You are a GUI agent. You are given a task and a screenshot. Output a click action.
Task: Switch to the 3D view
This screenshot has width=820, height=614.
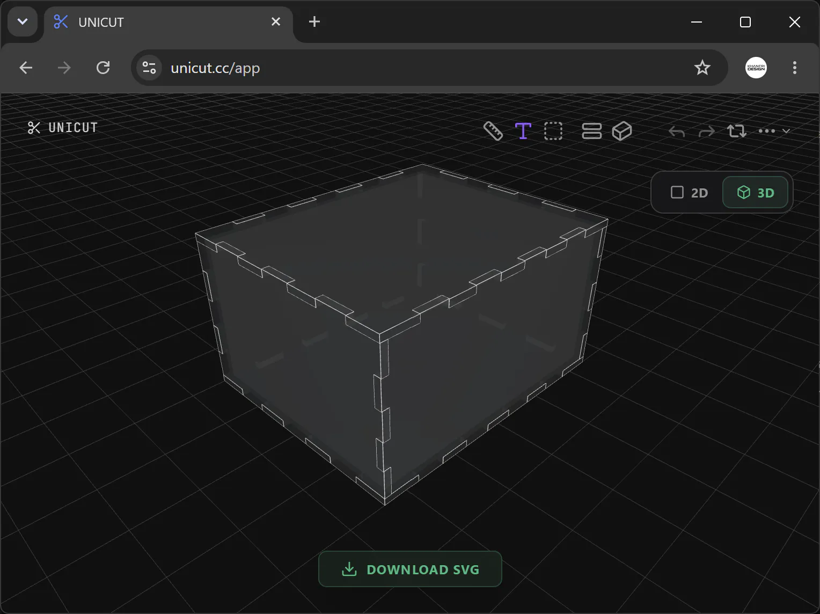(x=756, y=193)
